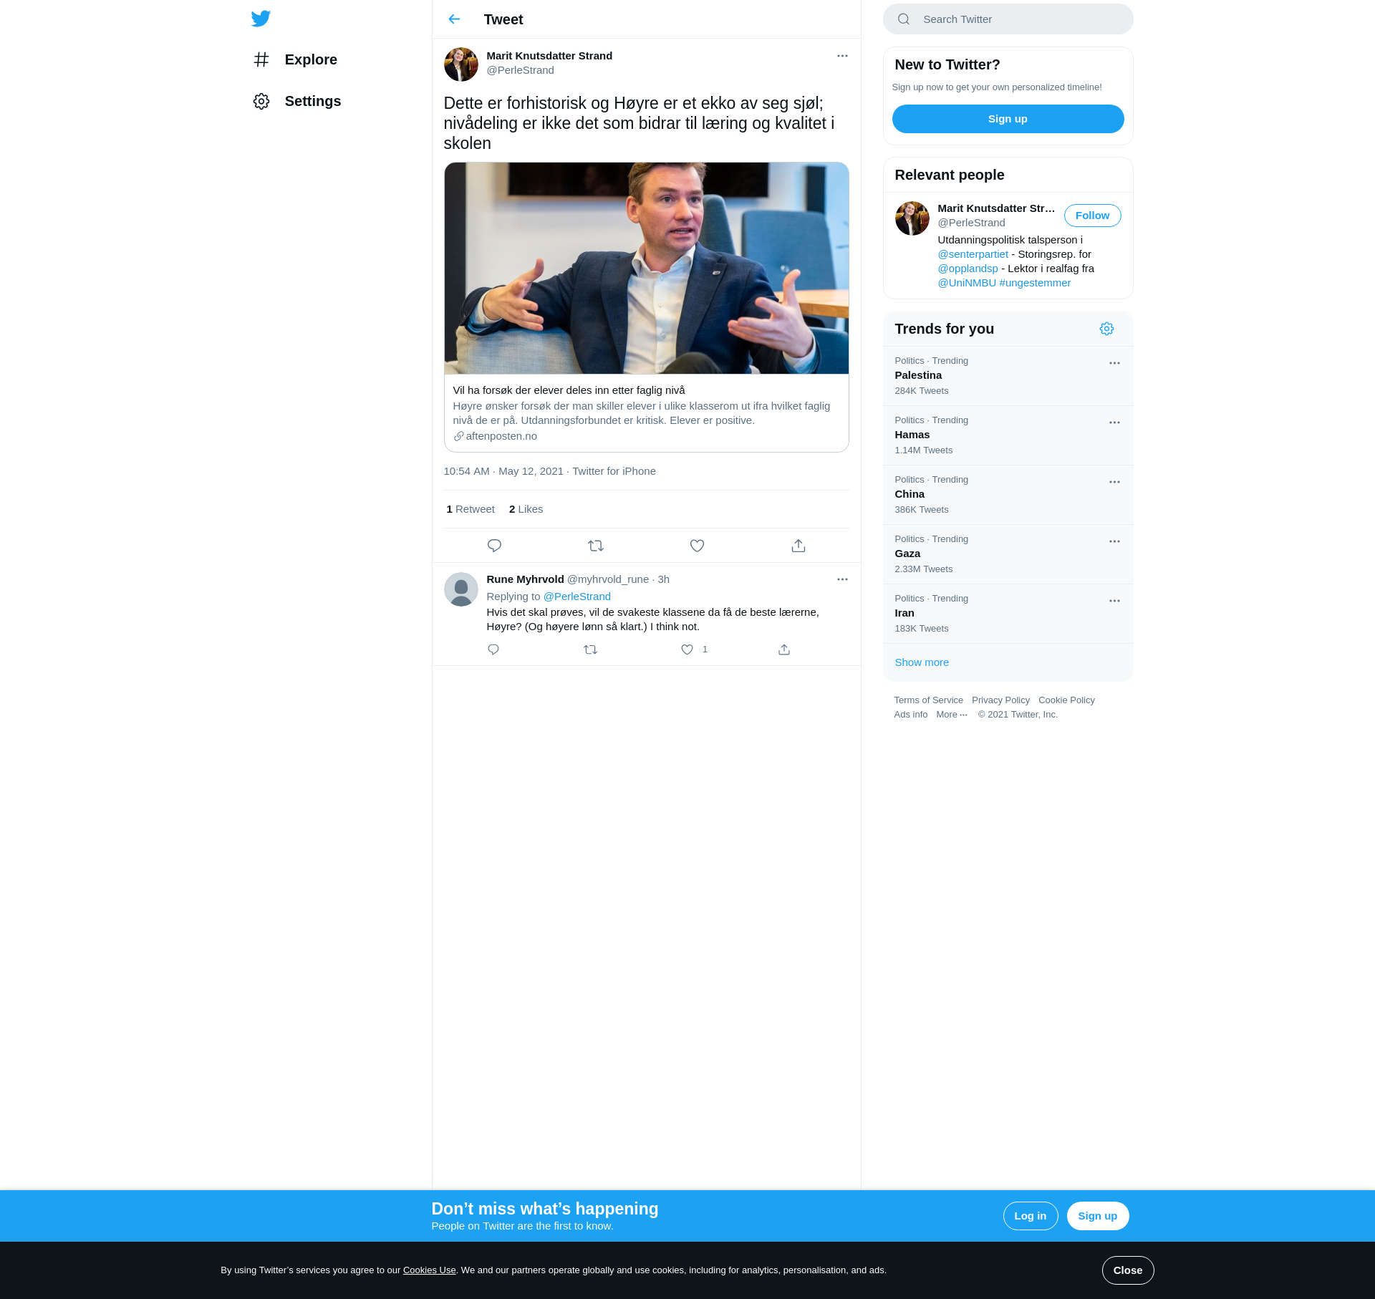Open Trends settings gear icon
The image size is (1375, 1299).
[x=1106, y=329]
